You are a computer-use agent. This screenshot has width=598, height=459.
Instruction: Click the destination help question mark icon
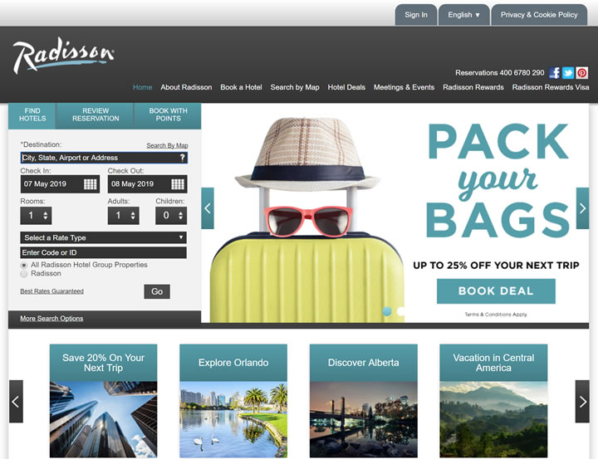pyautogui.click(x=182, y=158)
